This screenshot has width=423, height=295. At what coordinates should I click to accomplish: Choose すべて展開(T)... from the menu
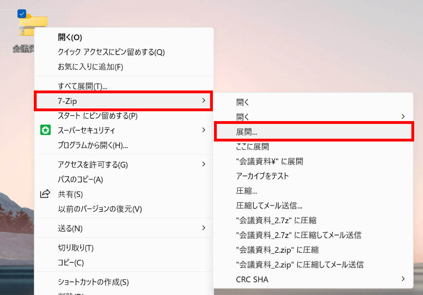(x=124, y=86)
